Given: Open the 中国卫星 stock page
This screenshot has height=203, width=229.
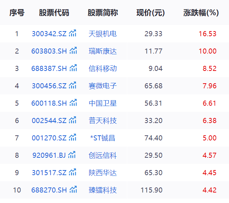Looking at the screenshot, I should point(103,103).
